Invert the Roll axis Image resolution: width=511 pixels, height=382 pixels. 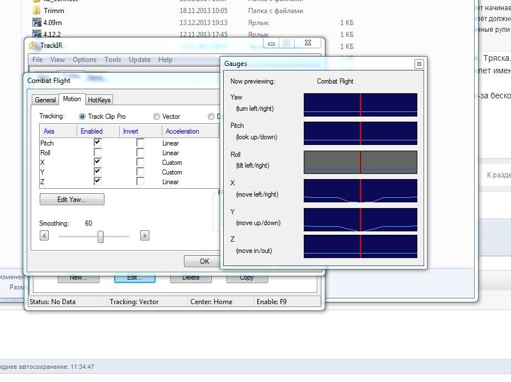coord(140,152)
